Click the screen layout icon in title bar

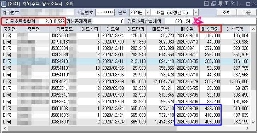pos(206,4)
